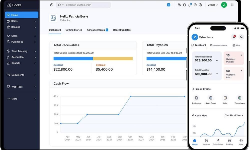The width and height of the screenshot is (250, 150).
Task: Open Zylker organization dropdown in top bar
Action: (212, 5)
